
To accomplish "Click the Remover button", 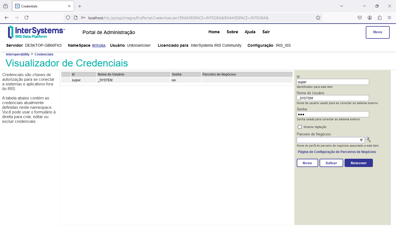I will pyautogui.click(x=358, y=163).
